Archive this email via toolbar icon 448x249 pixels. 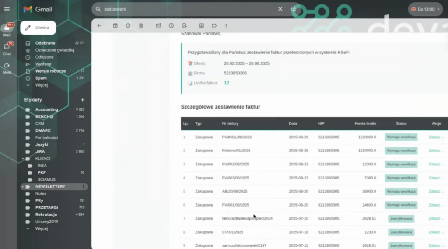pos(115,25)
